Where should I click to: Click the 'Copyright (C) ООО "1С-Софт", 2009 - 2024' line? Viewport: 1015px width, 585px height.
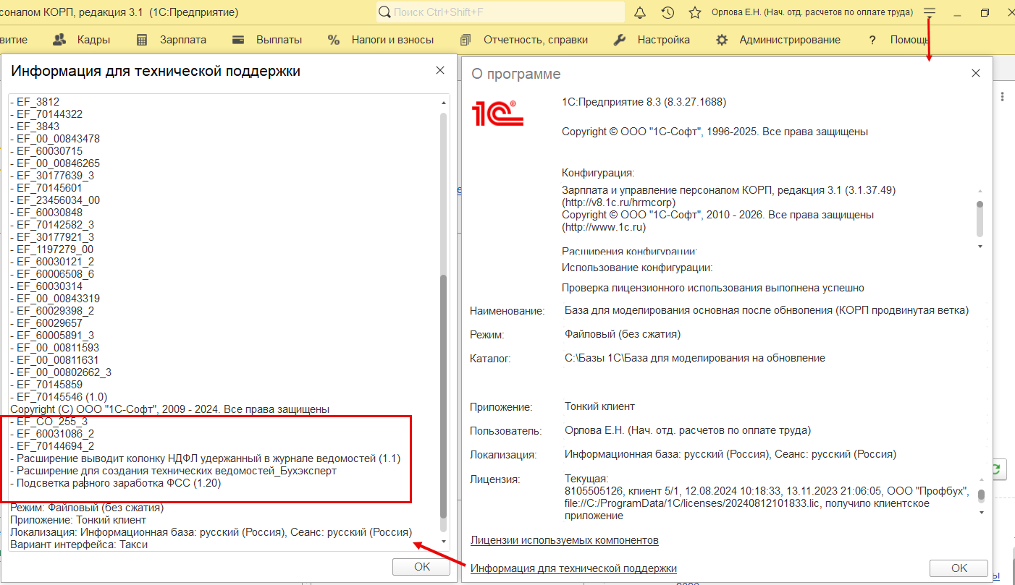170,409
